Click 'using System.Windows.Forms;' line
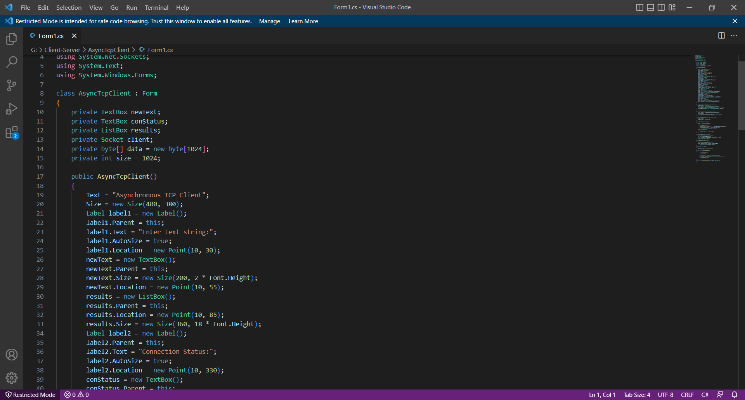The image size is (745, 400). pyautogui.click(x=106, y=75)
